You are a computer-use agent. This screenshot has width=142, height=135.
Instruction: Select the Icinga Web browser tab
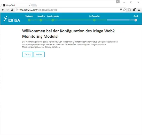[16, 5]
